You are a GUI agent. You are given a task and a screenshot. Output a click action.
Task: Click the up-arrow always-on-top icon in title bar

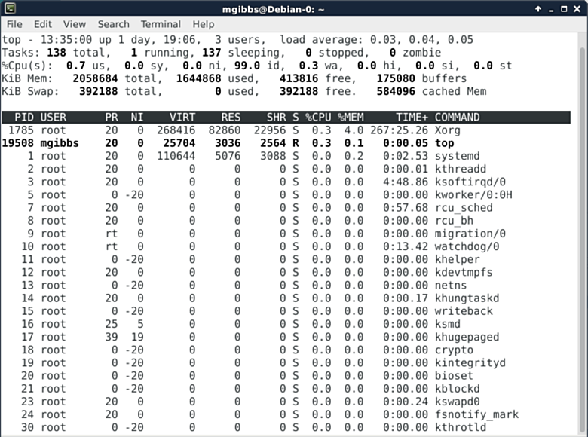coord(539,8)
